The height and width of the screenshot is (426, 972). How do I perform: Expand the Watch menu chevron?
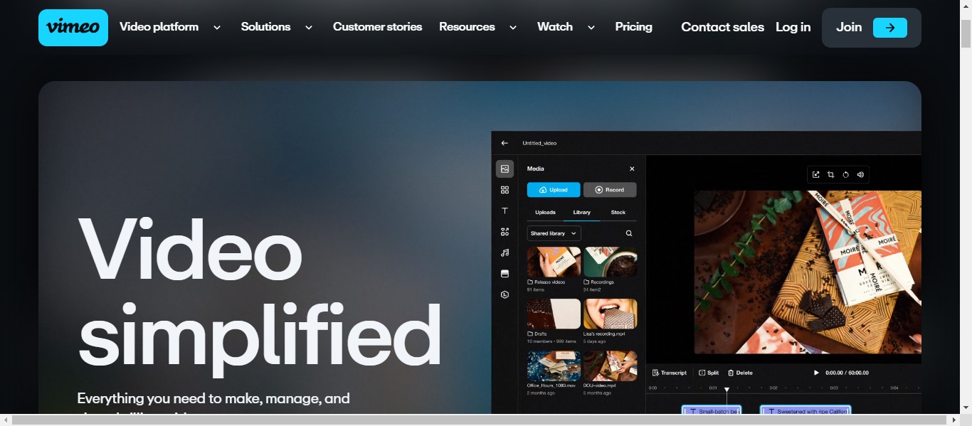tap(591, 28)
